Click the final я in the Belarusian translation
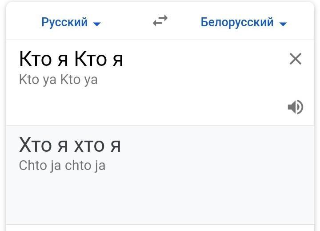This screenshot has width=320, height=231. (116, 146)
